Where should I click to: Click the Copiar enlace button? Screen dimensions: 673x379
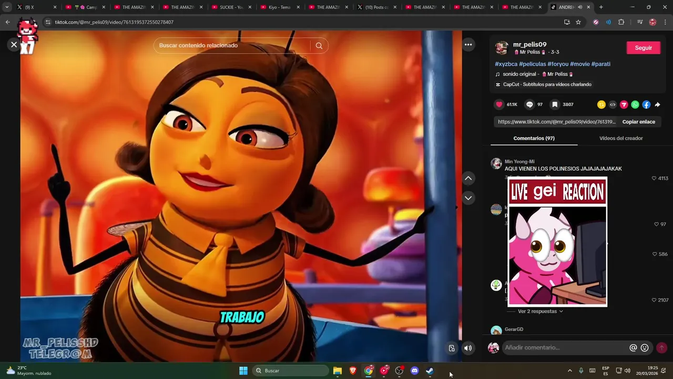(639, 122)
